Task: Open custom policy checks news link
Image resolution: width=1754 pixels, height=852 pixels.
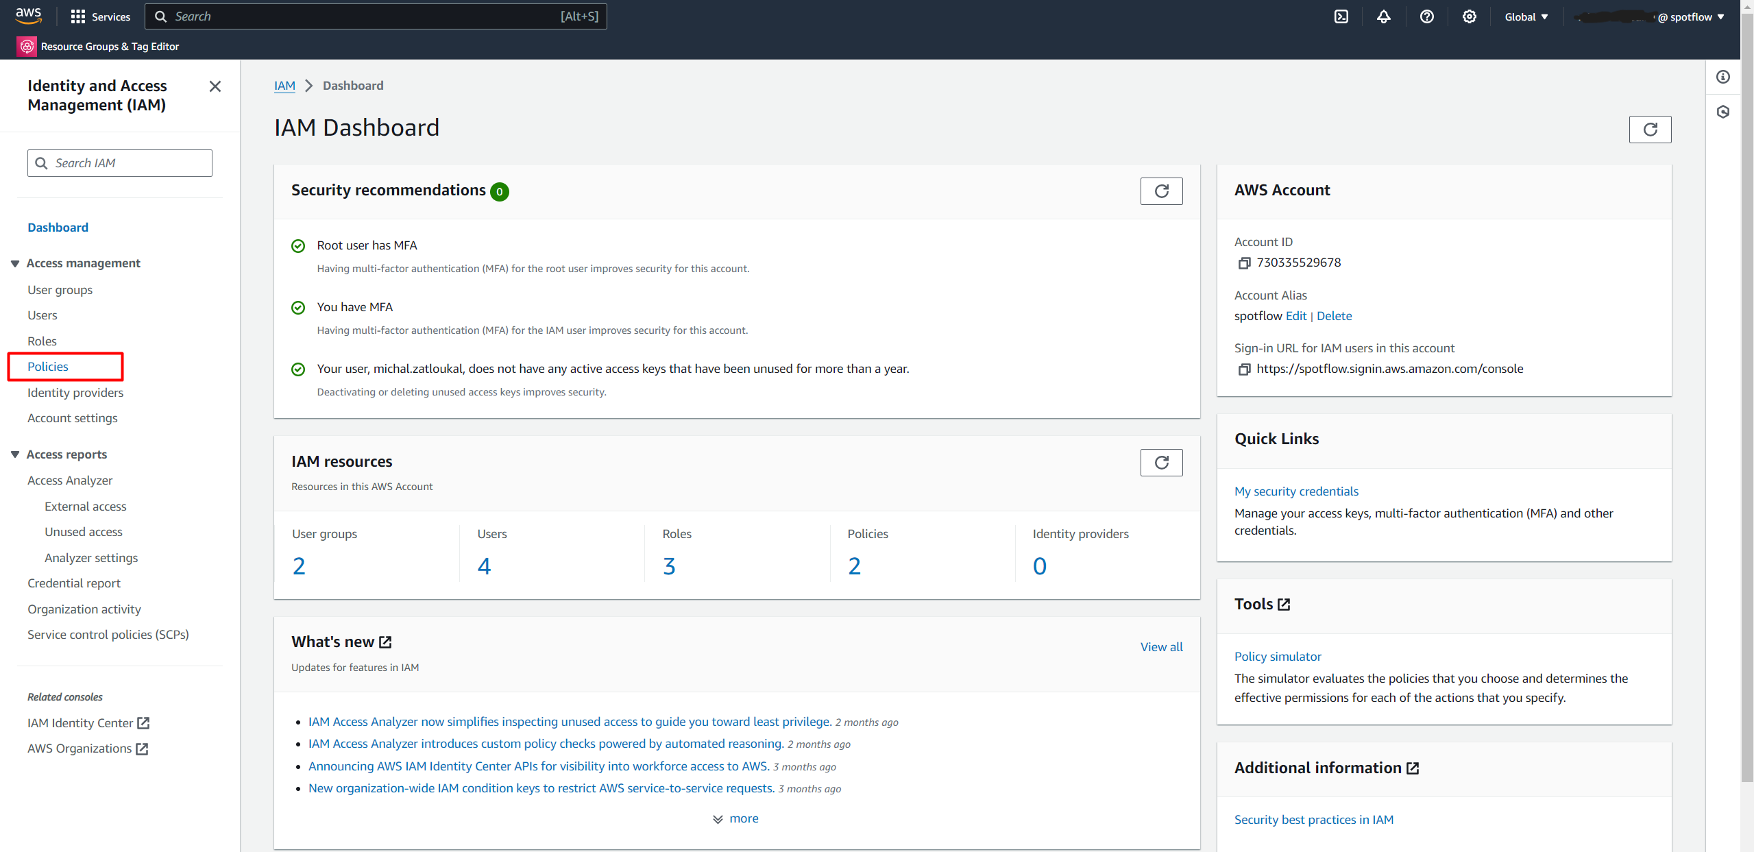Action: (x=546, y=744)
